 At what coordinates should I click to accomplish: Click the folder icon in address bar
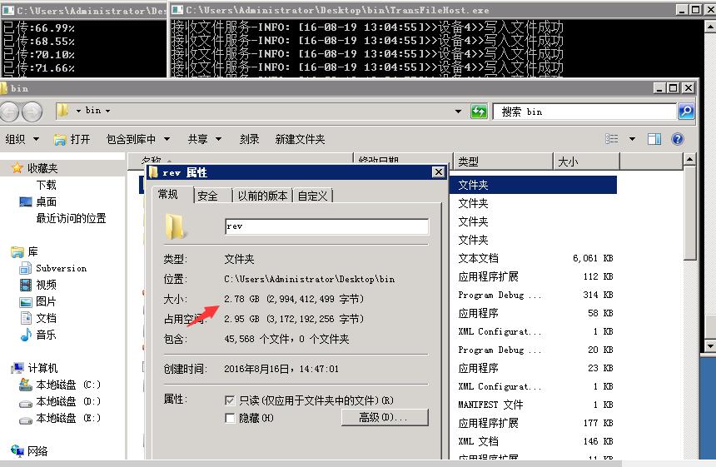63,111
